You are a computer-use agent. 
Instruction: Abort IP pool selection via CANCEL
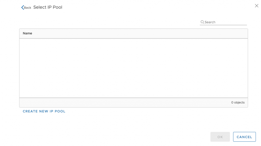tap(244, 137)
